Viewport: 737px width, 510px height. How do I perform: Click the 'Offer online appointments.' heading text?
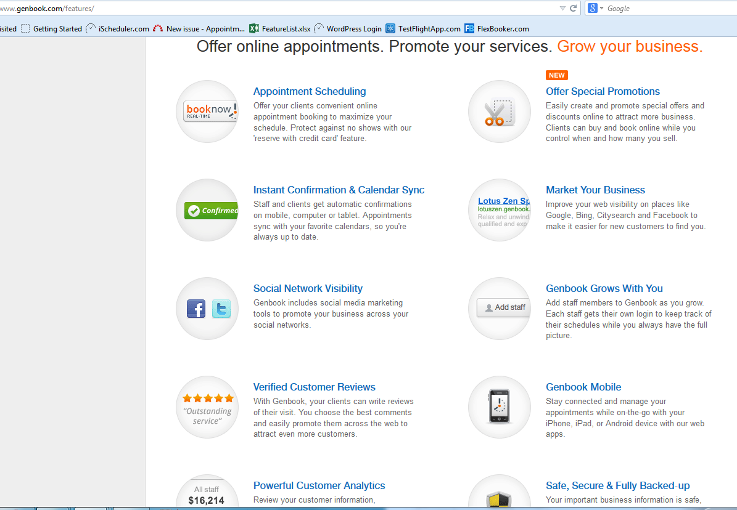coord(290,46)
